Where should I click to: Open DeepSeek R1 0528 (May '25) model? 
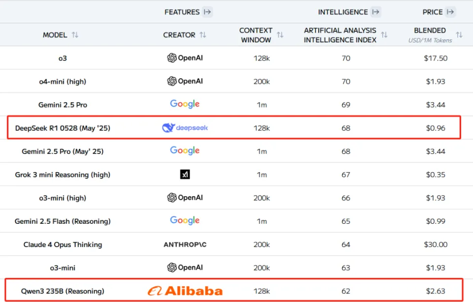[63, 128]
